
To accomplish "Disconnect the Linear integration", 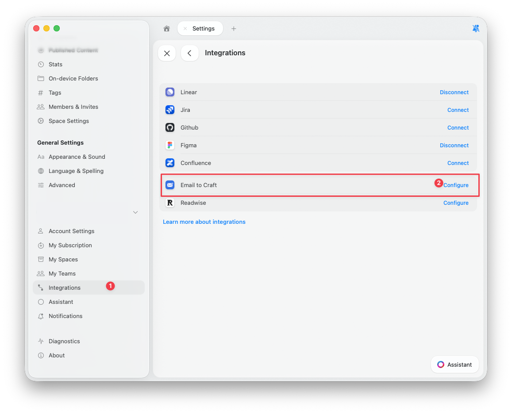I will click(x=454, y=92).
